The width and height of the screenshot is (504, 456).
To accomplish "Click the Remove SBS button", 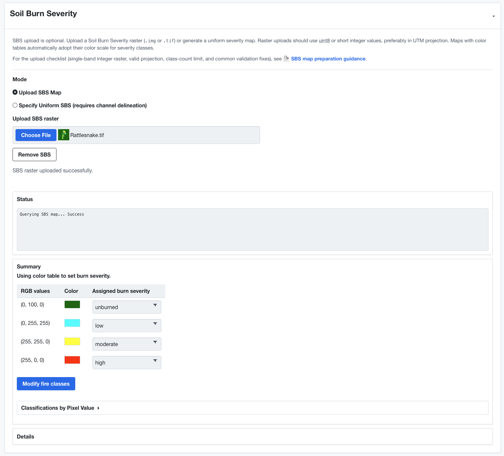I will (x=34, y=155).
